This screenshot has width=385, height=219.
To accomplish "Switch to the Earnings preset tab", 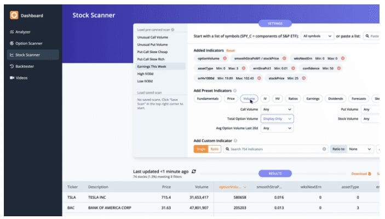I will pyautogui.click(x=313, y=99).
